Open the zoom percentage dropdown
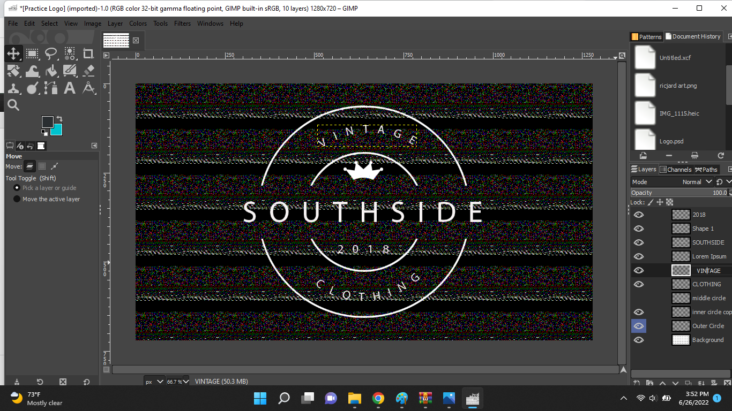Viewport: 732px width, 411px height. [187, 382]
